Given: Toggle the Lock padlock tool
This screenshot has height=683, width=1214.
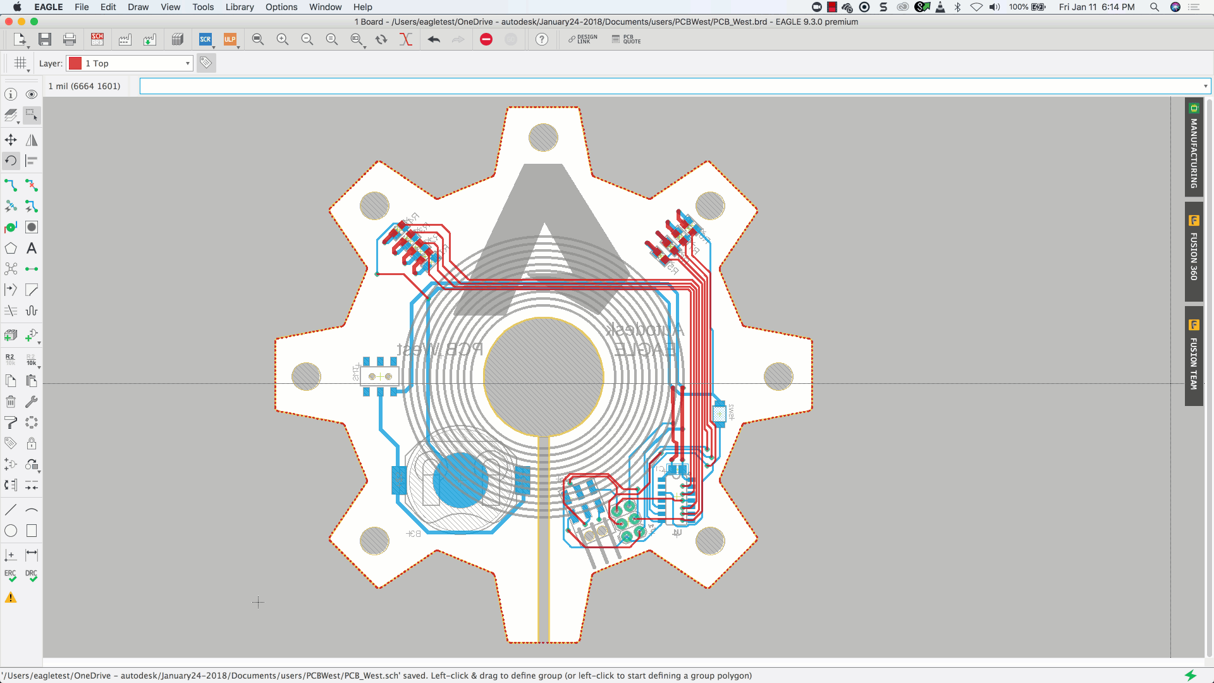Looking at the screenshot, I should pos(31,443).
